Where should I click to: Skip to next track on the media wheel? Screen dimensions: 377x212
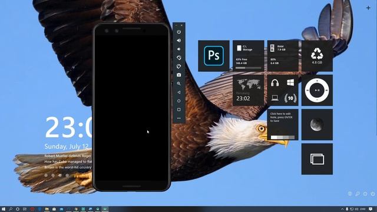click(327, 90)
